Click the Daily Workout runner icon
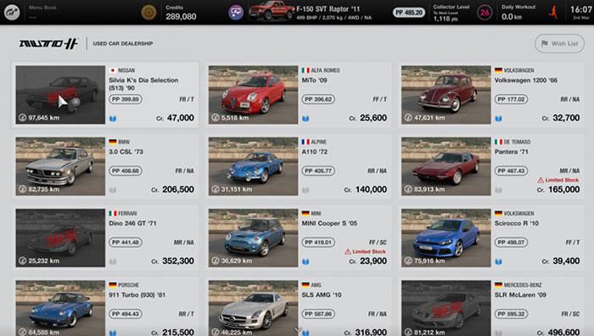 click(x=553, y=12)
